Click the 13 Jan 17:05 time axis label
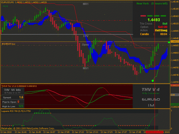The image size is (179, 134). [64, 132]
